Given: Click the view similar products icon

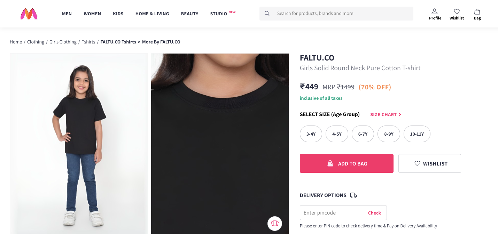Looking at the screenshot, I should (274, 223).
